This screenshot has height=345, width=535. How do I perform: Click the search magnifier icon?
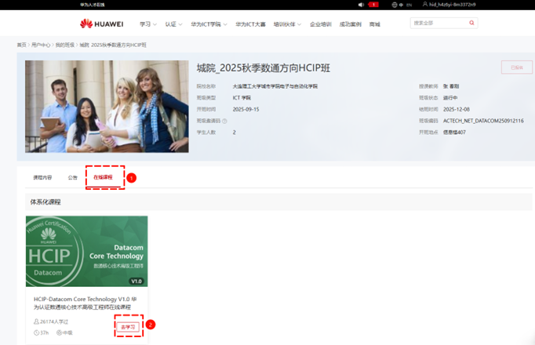[x=471, y=23]
